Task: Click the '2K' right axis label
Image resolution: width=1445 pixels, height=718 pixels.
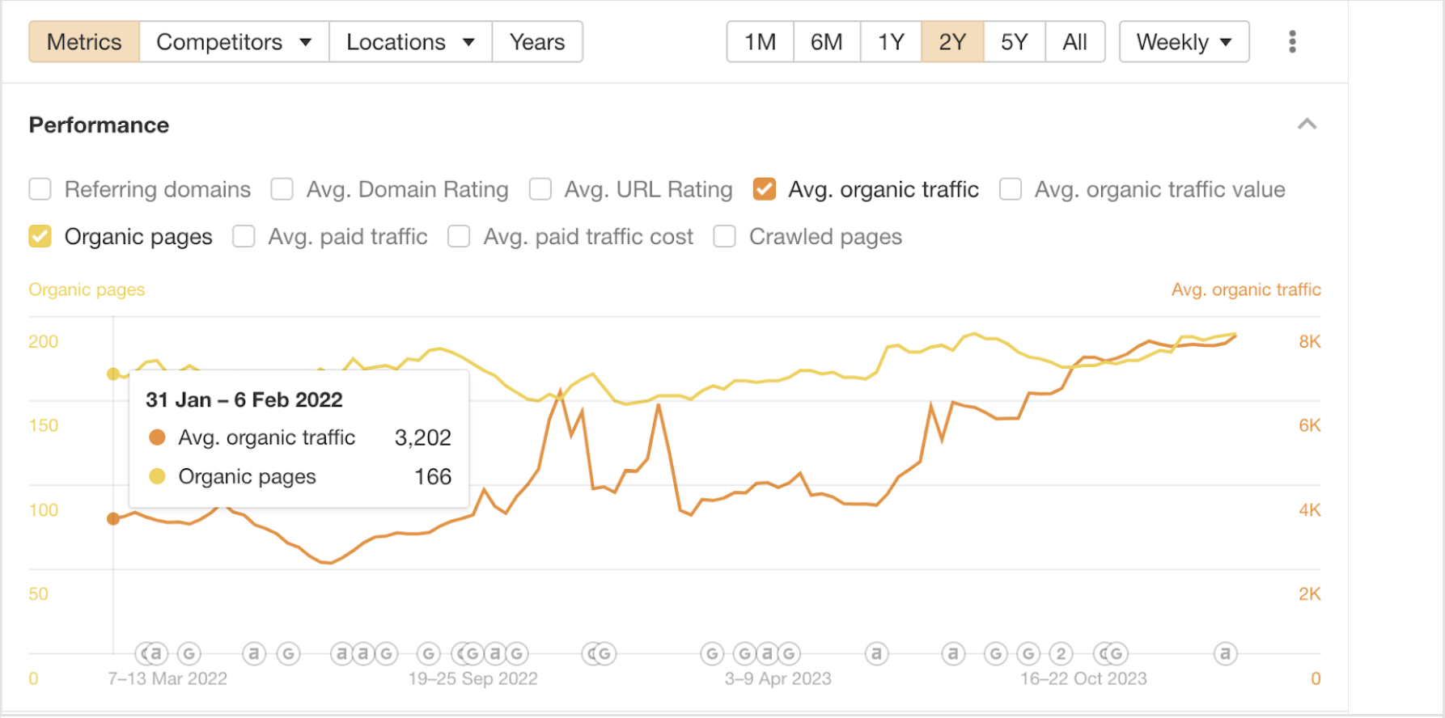Action: pyautogui.click(x=1310, y=593)
